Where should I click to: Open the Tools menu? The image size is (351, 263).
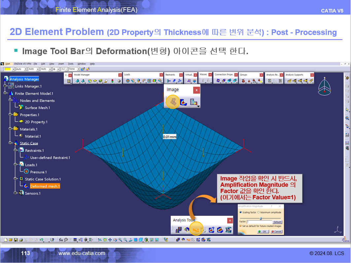(71, 64)
